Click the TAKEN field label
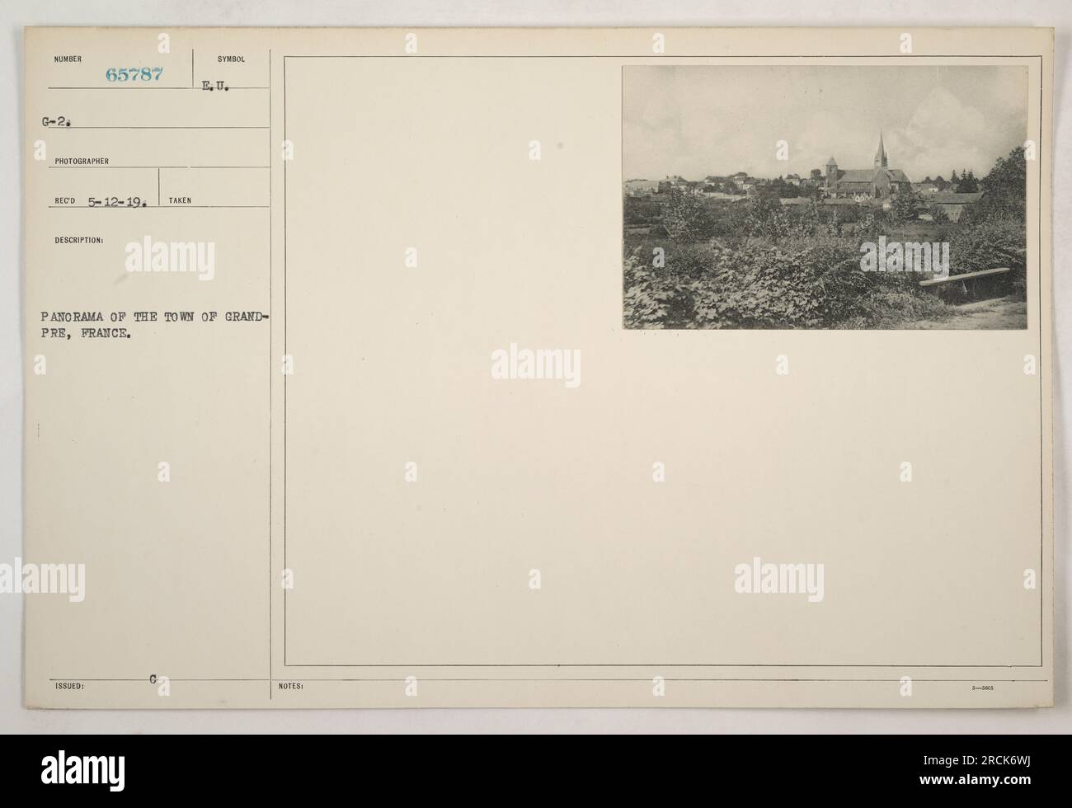This screenshot has height=808, width=1072. [179, 200]
